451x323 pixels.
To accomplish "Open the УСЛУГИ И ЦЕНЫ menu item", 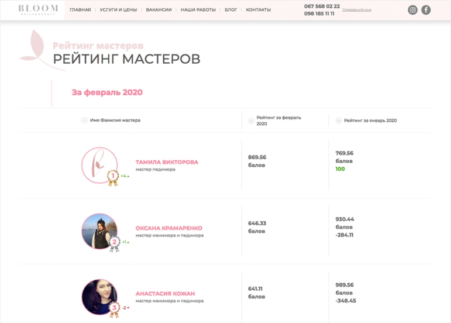I will pos(118,10).
